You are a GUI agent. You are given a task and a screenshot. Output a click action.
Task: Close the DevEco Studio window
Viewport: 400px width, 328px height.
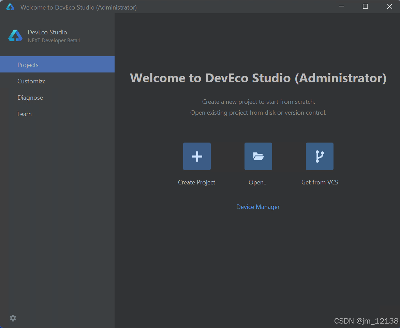coord(389,6)
